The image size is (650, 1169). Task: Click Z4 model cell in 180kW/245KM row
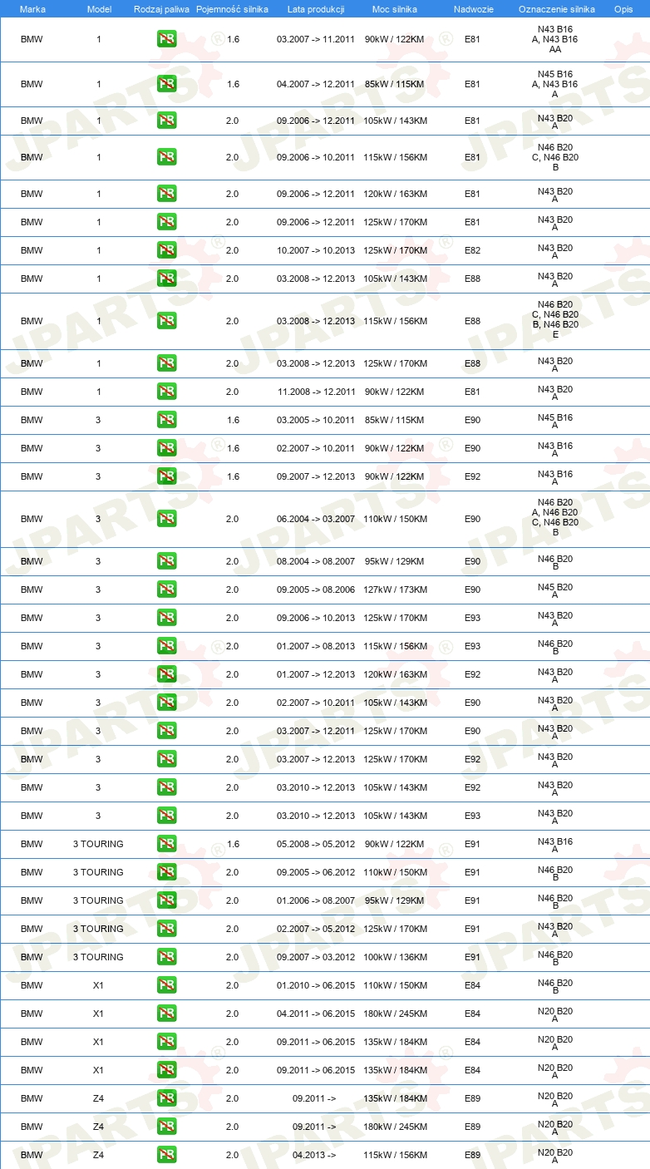98,1127
